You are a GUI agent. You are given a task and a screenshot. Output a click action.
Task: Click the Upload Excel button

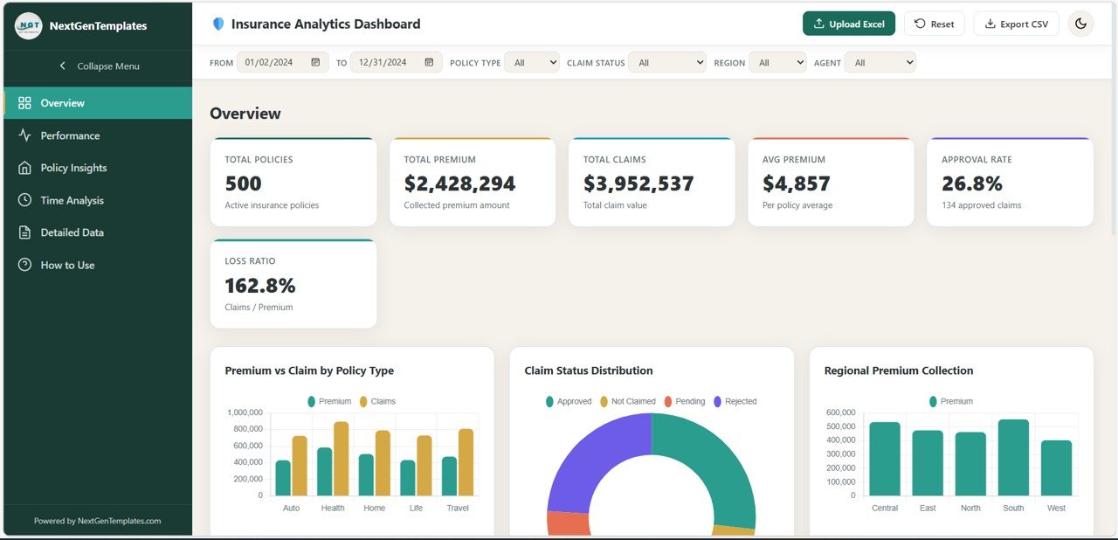click(848, 24)
